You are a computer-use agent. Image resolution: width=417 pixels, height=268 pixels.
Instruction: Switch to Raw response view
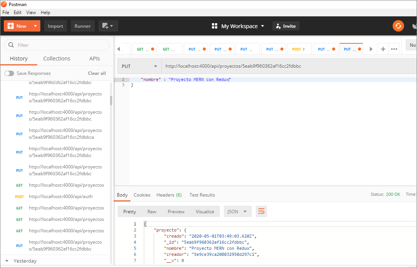click(152, 211)
